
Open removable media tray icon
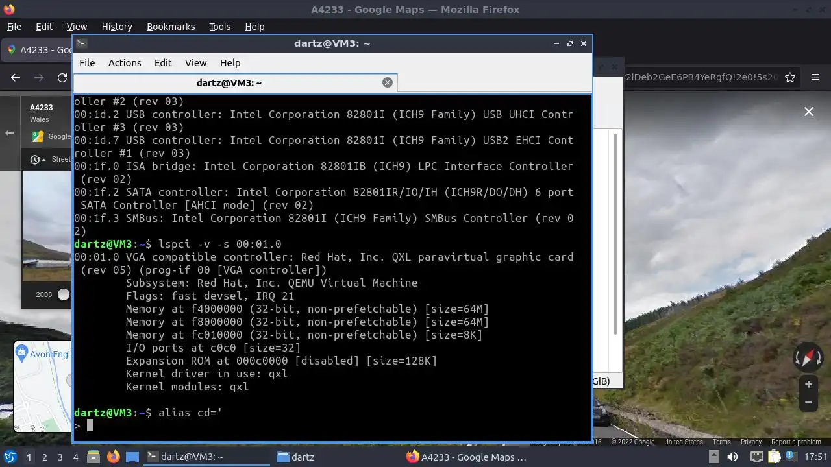point(715,457)
